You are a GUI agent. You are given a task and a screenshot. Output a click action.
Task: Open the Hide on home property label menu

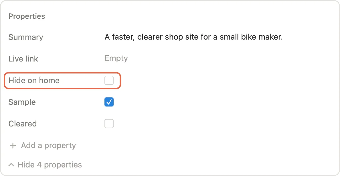click(34, 80)
